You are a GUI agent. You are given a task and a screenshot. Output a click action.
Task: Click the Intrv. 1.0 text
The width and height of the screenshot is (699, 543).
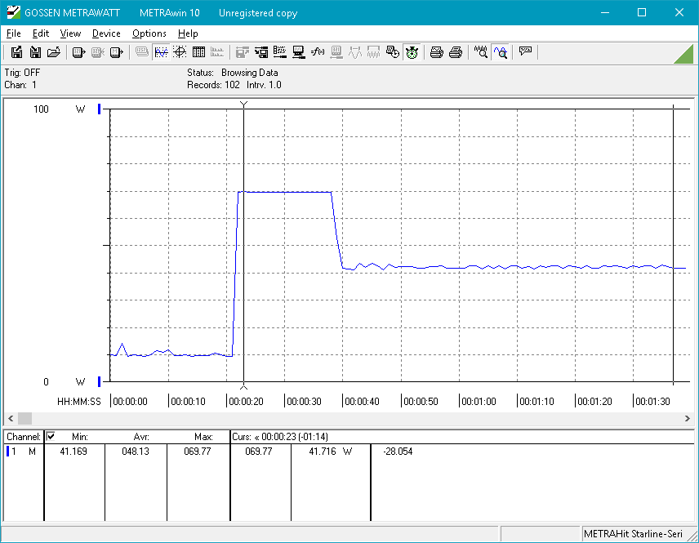click(264, 85)
